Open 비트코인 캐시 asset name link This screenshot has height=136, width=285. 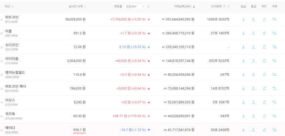coord(15,87)
